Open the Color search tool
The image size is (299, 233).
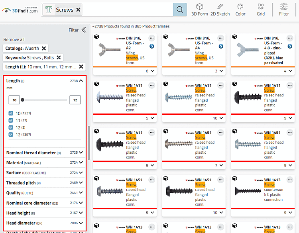[x=240, y=10]
